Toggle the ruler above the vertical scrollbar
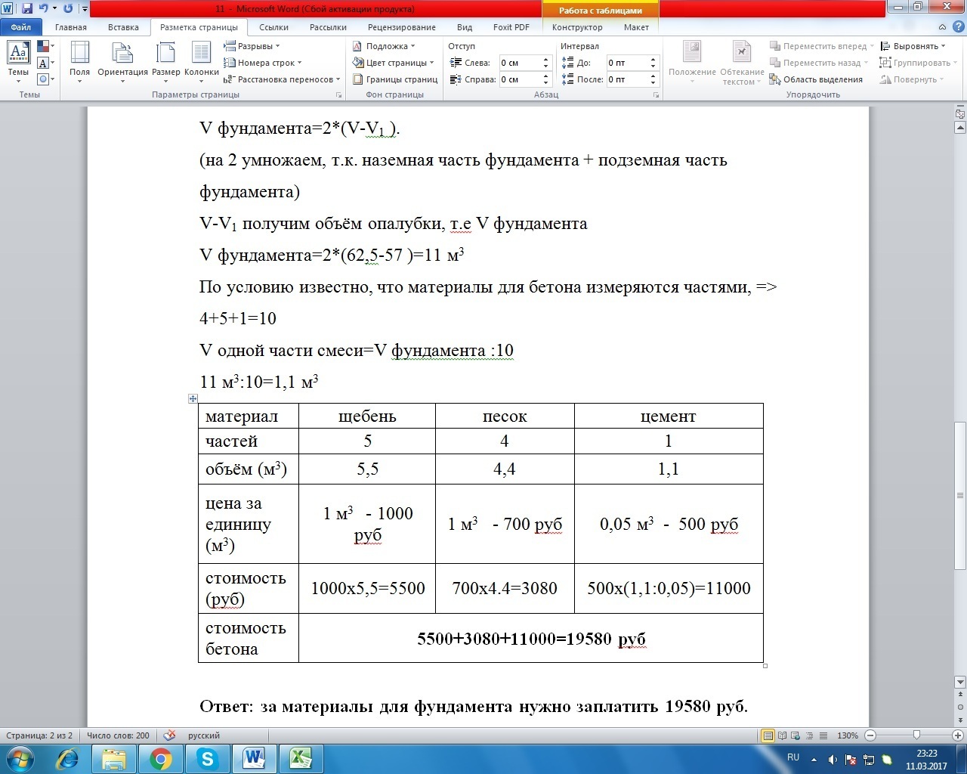 point(960,113)
